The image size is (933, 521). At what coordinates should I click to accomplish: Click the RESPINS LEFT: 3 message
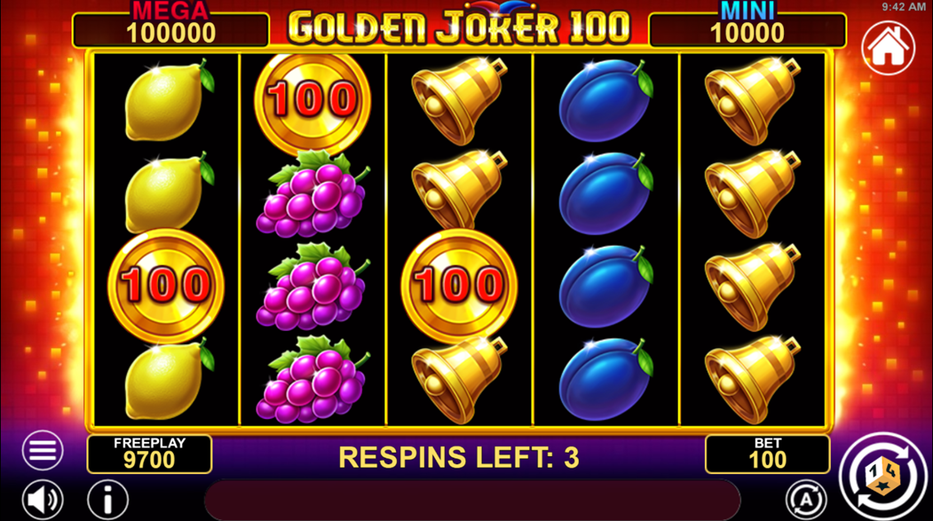click(x=459, y=457)
